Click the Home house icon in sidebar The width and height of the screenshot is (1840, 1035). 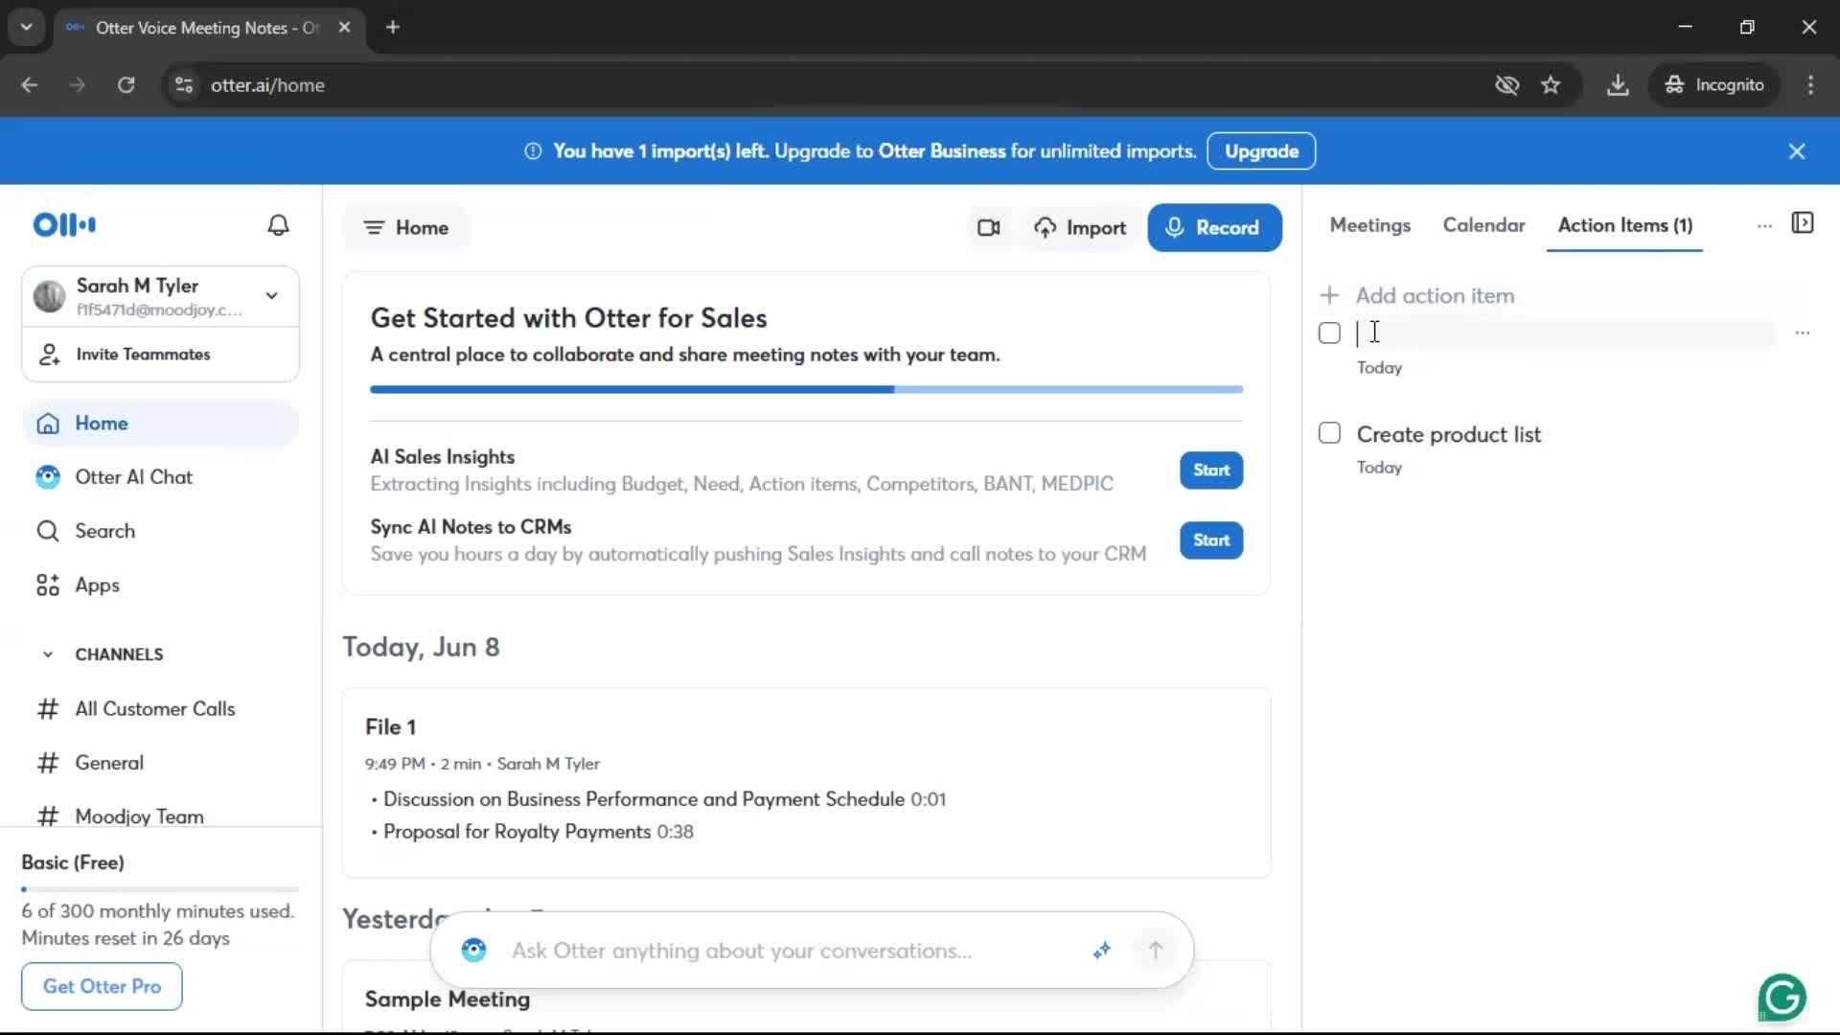[48, 424]
